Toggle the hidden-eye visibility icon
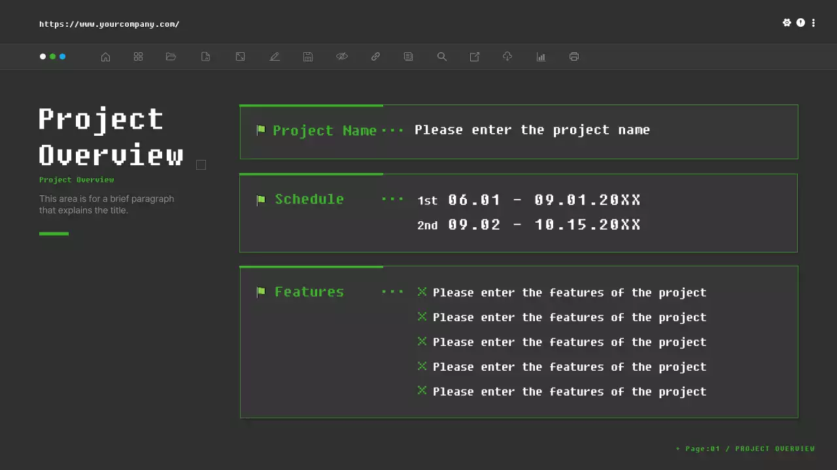 click(342, 57)
